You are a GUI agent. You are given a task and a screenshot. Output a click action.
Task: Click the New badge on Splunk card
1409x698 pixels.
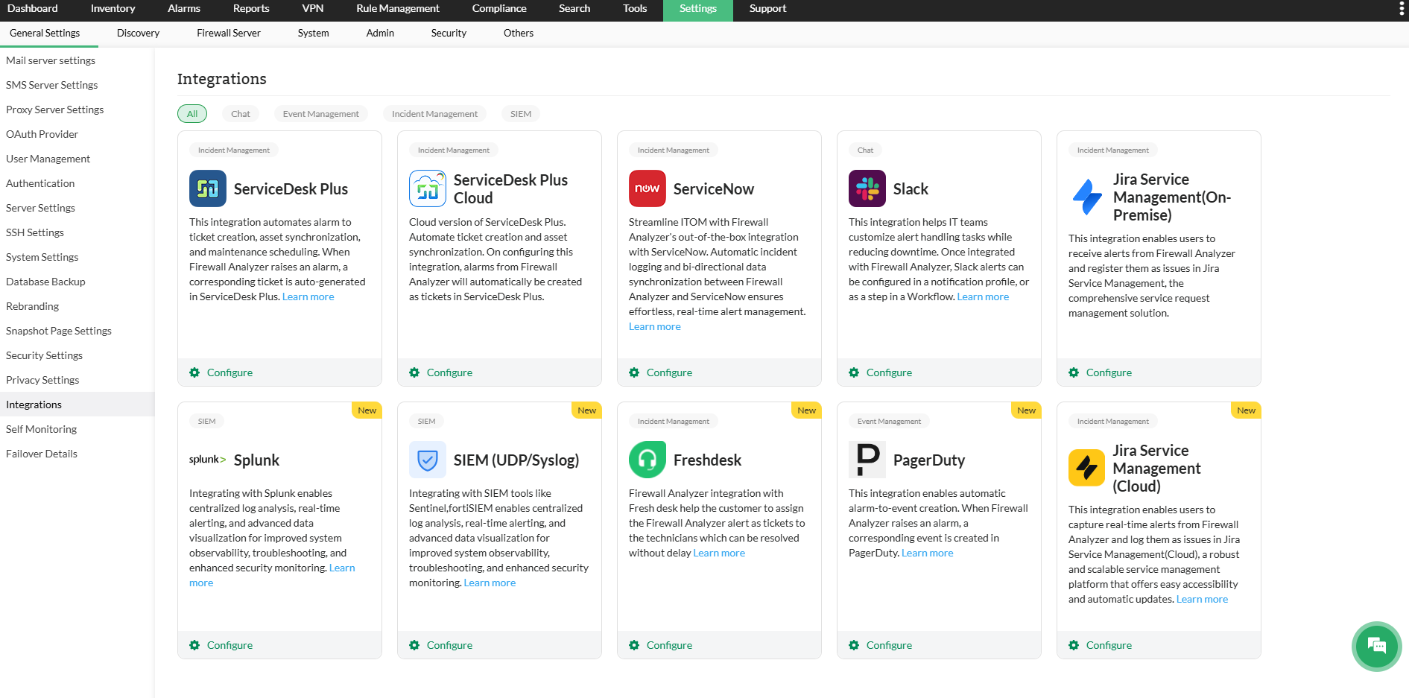[x=367, y=410]
